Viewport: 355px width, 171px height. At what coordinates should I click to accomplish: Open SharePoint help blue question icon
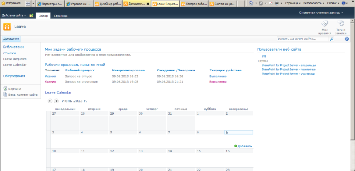pos(347,39)
